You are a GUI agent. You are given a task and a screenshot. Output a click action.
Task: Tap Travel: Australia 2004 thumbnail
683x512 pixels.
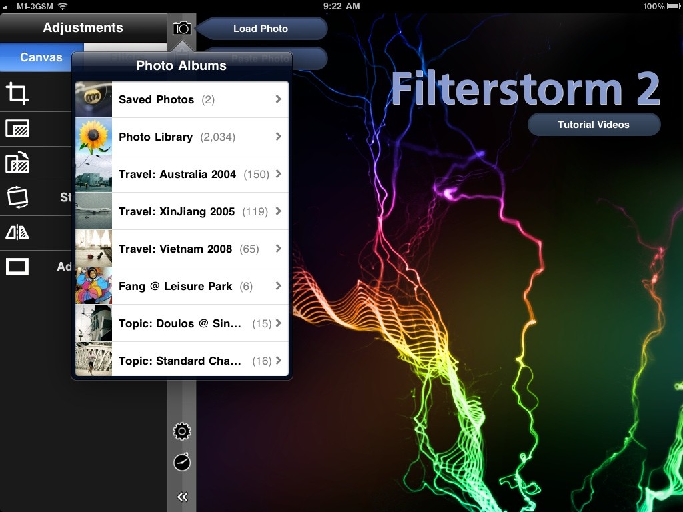93,174
